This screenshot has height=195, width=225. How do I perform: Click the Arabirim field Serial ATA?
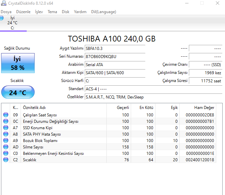click(x=115, y=65)
